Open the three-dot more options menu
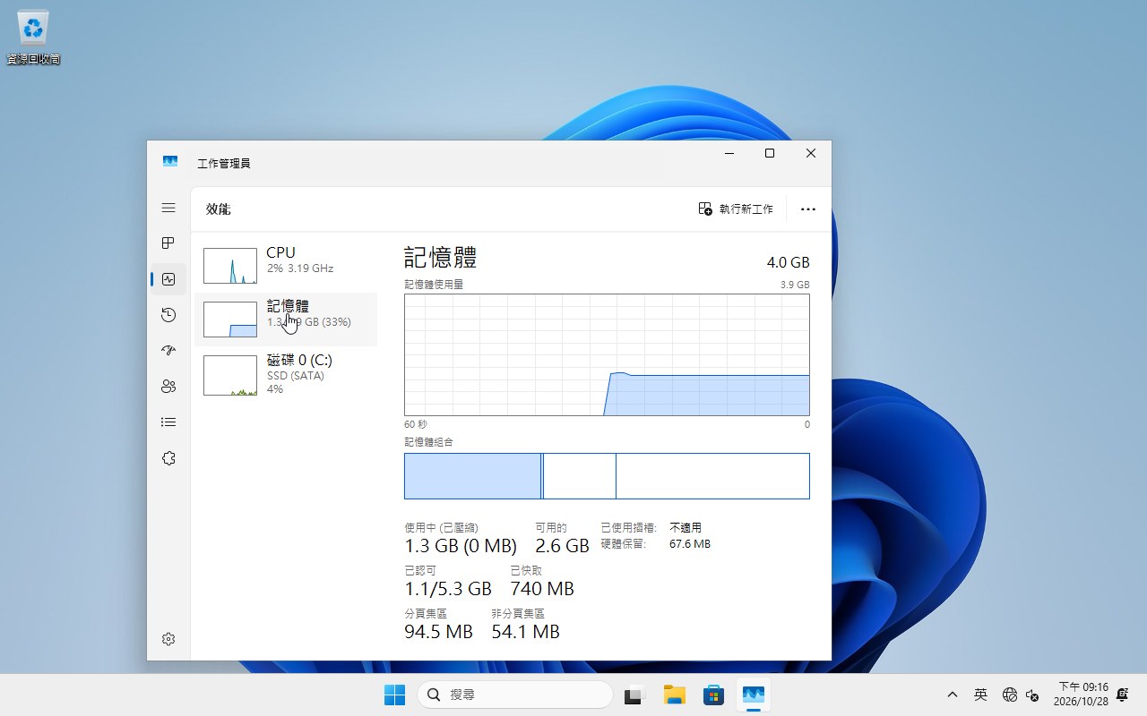 808,209
